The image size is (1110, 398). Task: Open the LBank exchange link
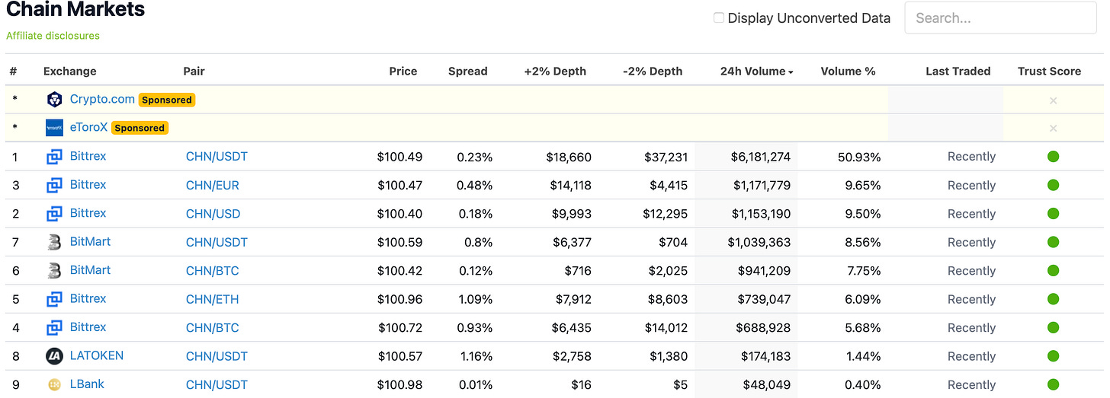87,384
